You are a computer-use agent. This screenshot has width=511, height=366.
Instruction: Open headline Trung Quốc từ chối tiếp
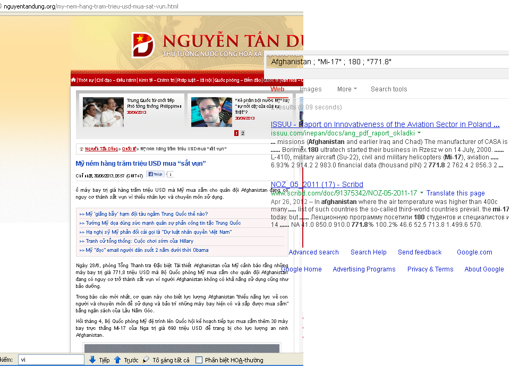coord(154,103)
